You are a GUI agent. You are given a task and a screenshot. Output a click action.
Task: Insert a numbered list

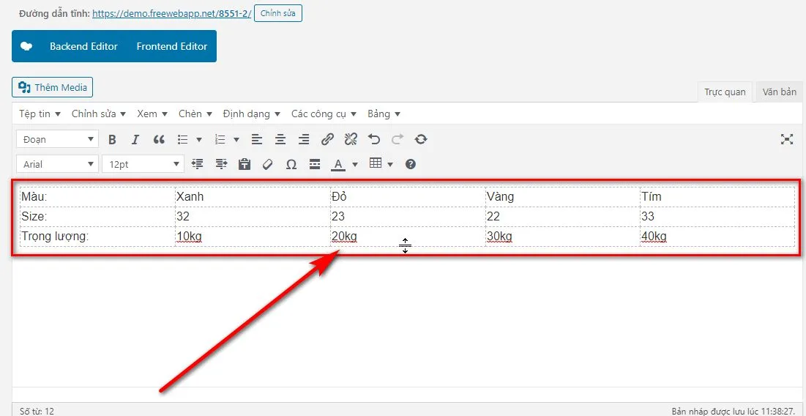click(220, 139)
